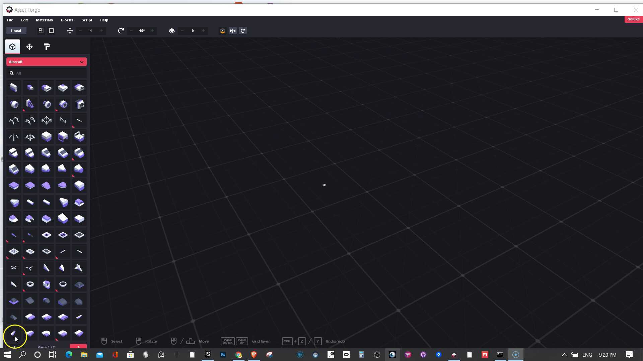Select the Move/transform tool in the left panel
643x361 pixels.
pyautogui.click(x=29, y=47)
